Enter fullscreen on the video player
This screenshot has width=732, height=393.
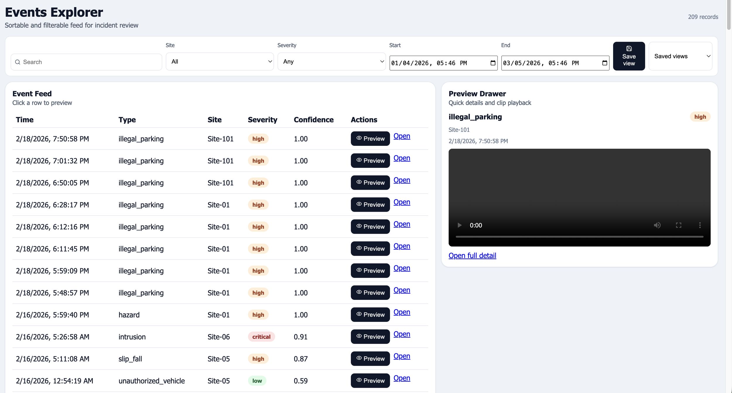678,225
